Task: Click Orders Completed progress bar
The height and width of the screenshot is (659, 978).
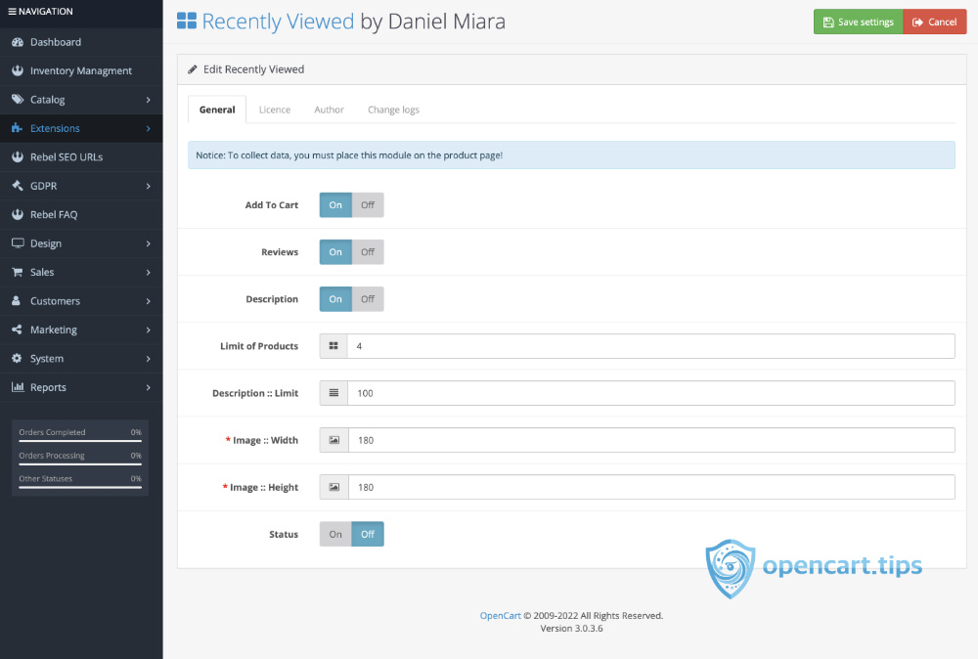Action: point(80,440)
